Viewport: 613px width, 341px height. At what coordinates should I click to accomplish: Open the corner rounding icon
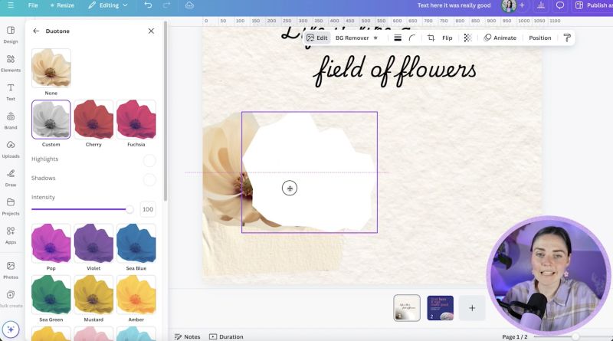(x=412, y=38)
